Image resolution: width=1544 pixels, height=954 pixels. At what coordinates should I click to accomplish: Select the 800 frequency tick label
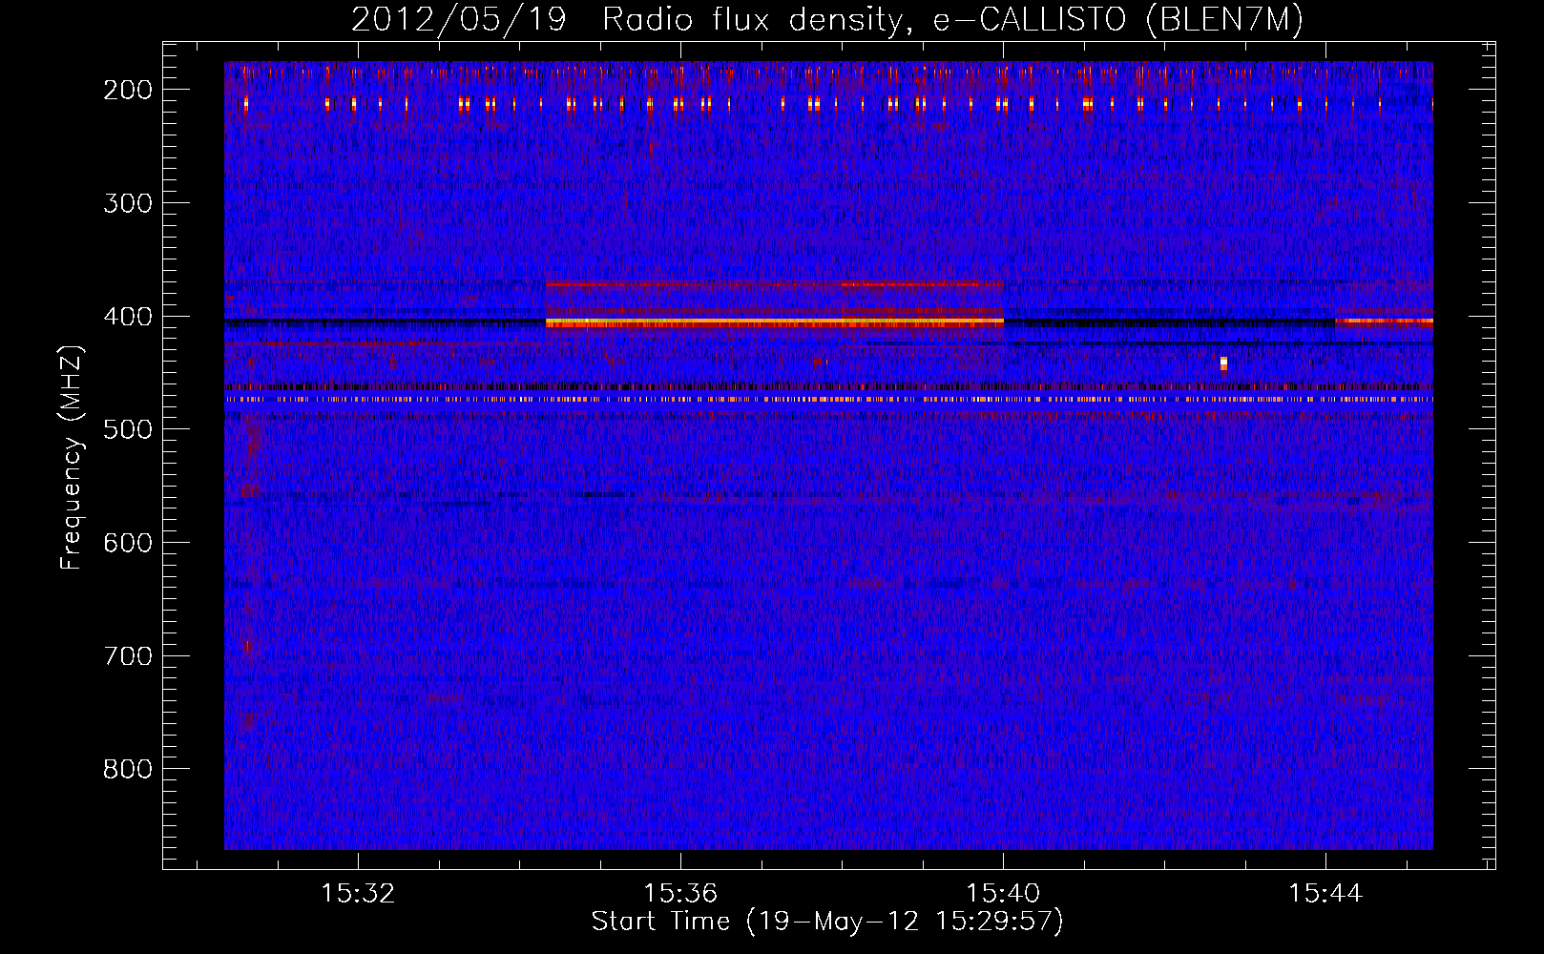pos(127,769)
